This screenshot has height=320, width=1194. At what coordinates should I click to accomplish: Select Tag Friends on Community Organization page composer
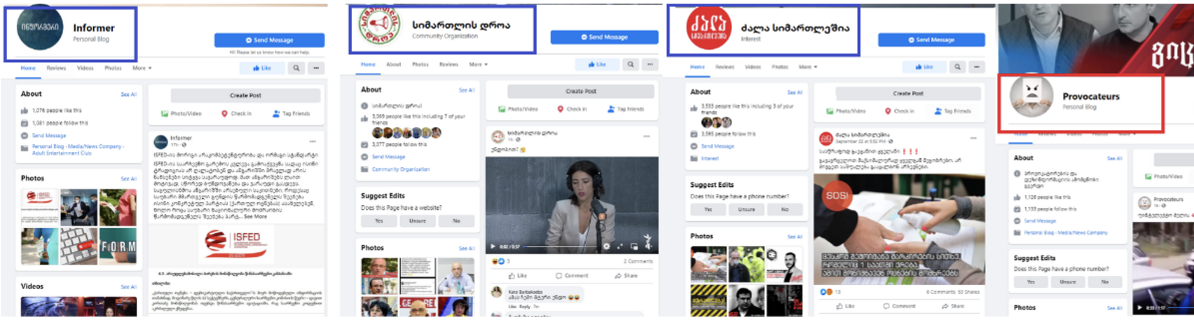tap(626, 109)
